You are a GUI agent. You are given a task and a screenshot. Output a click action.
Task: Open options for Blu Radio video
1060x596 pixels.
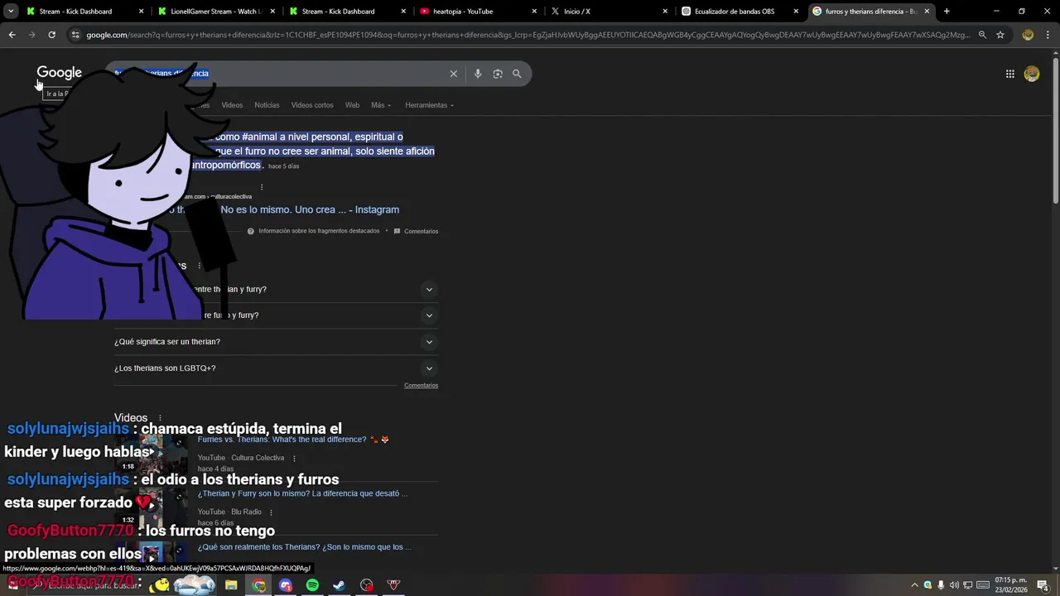[271, 512]
